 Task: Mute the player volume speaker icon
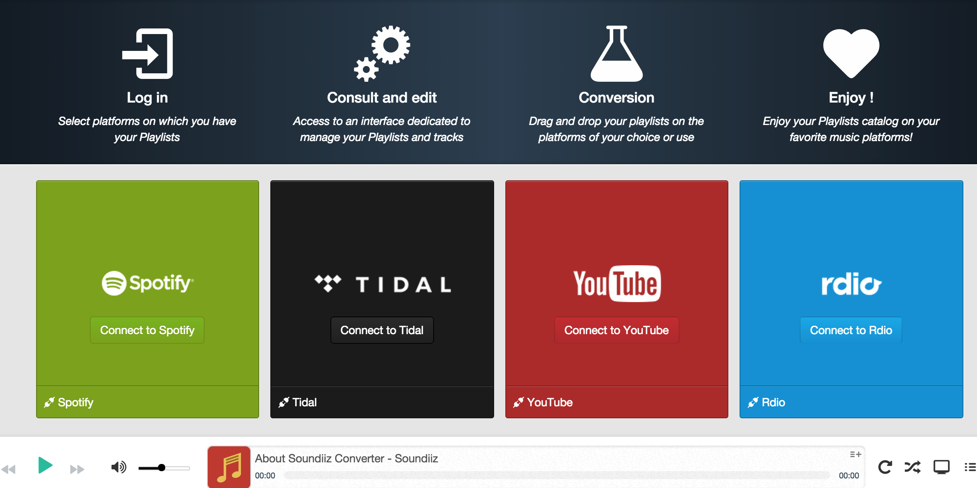pyautogui.click(x=119, y=467)
